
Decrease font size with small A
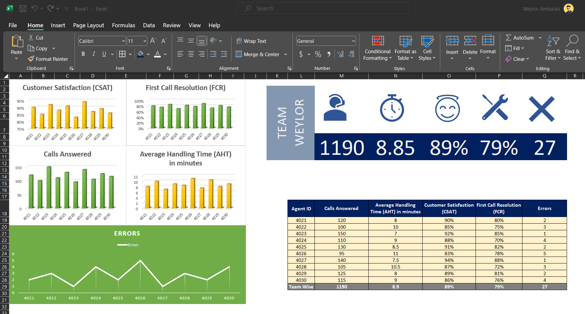tap(164, 41)
